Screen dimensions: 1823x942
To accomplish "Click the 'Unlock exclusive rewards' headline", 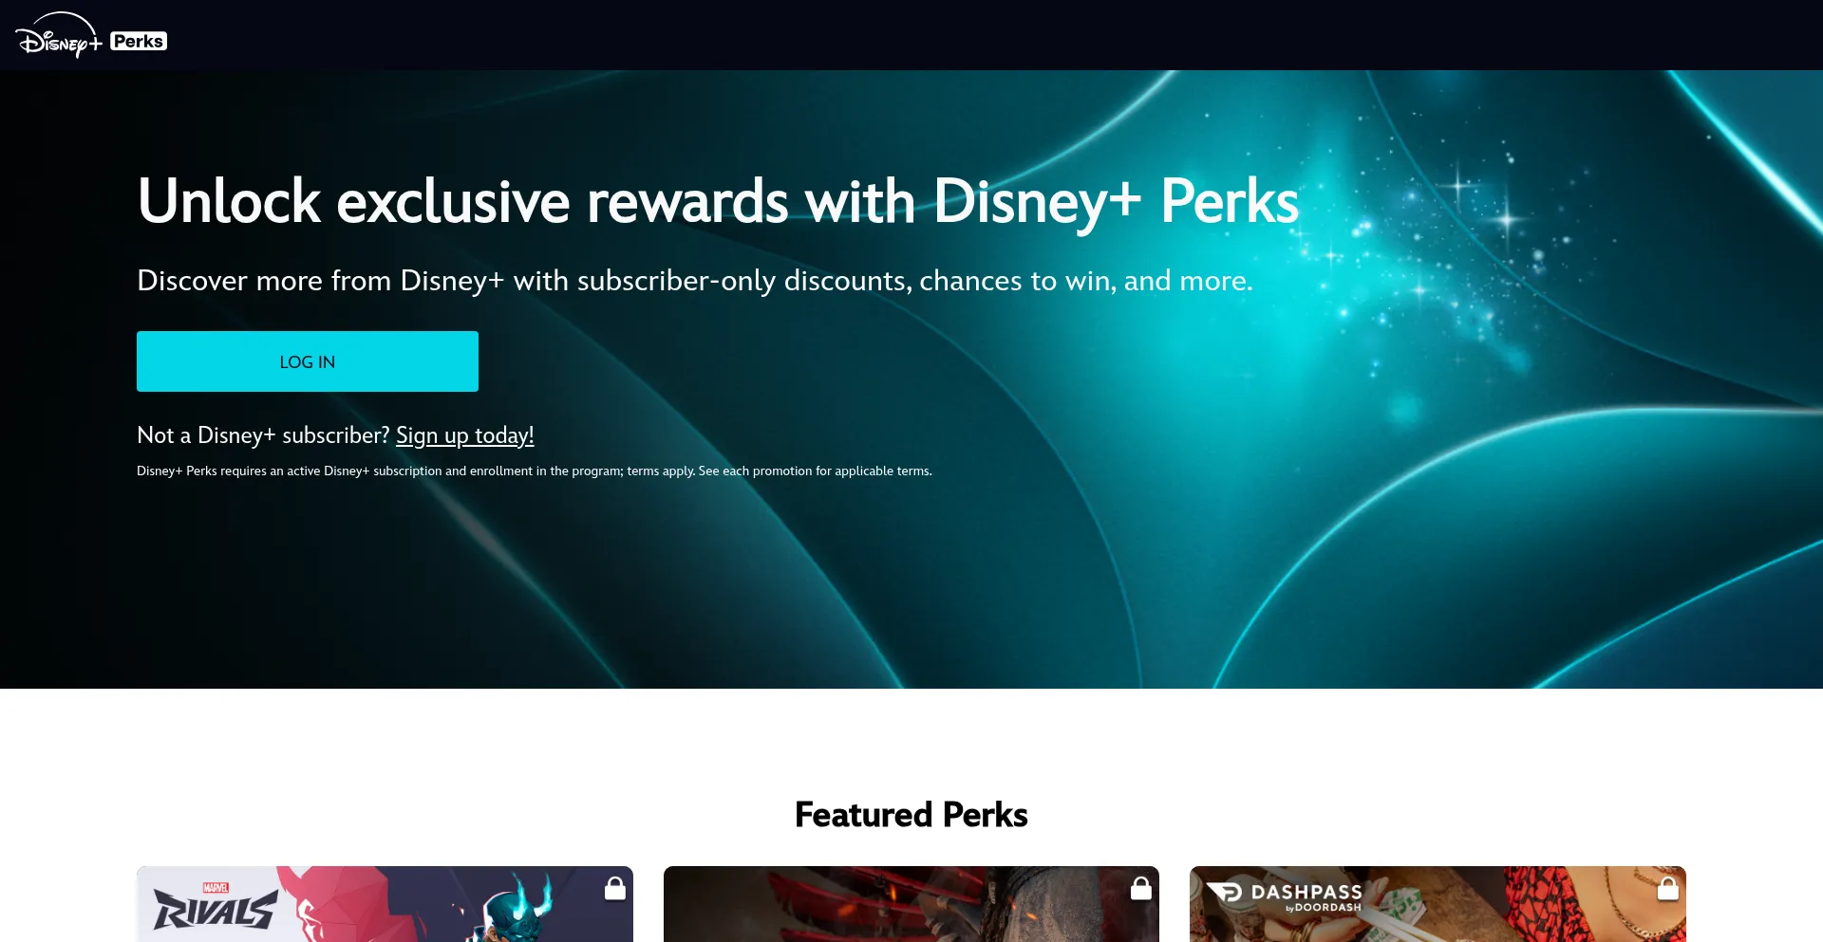I will (718, 201).
